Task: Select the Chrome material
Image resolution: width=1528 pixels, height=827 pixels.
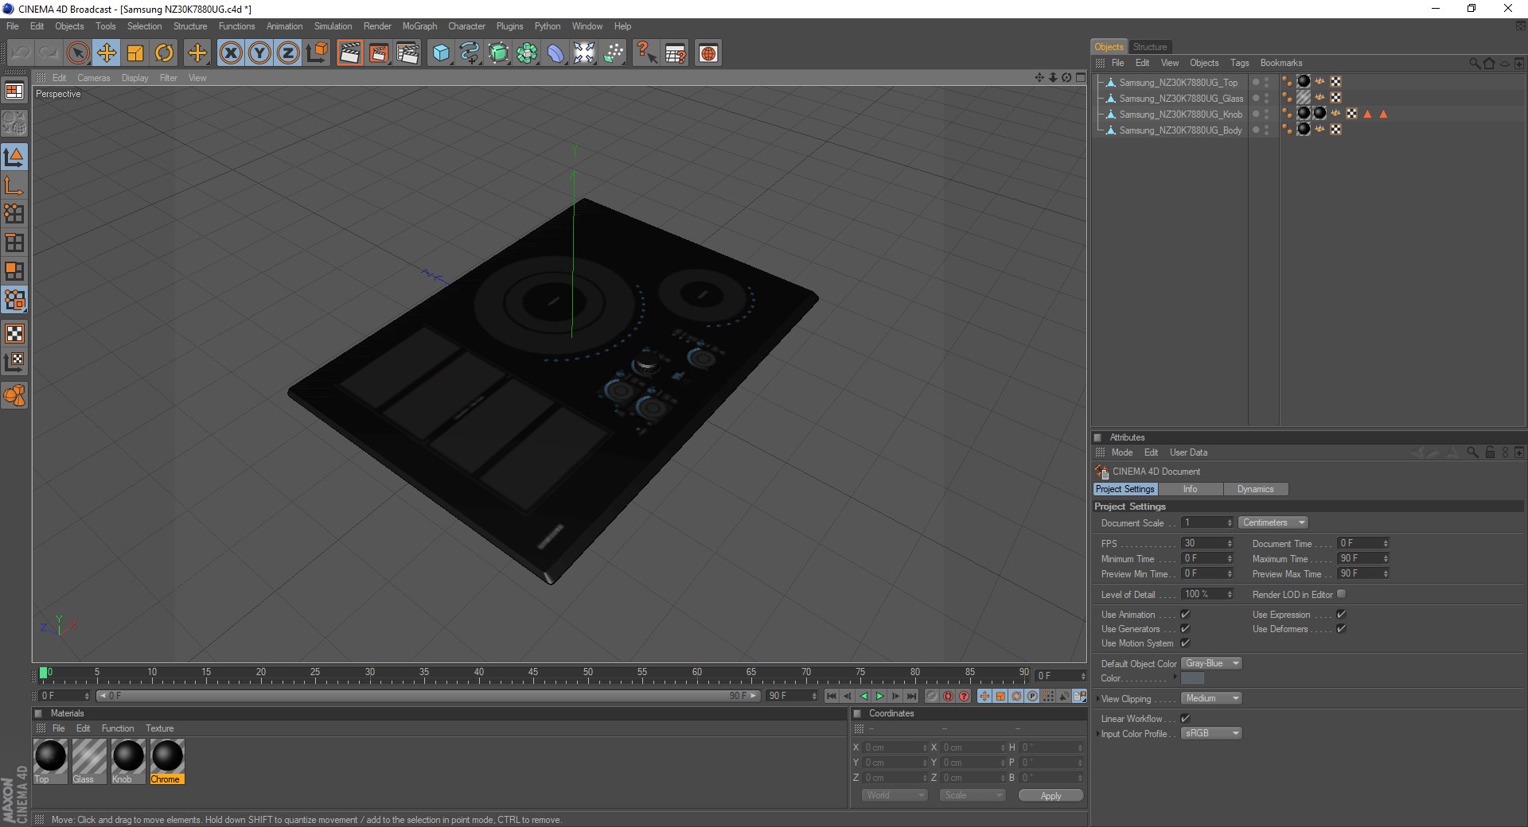Action: [x=167, y=761]
